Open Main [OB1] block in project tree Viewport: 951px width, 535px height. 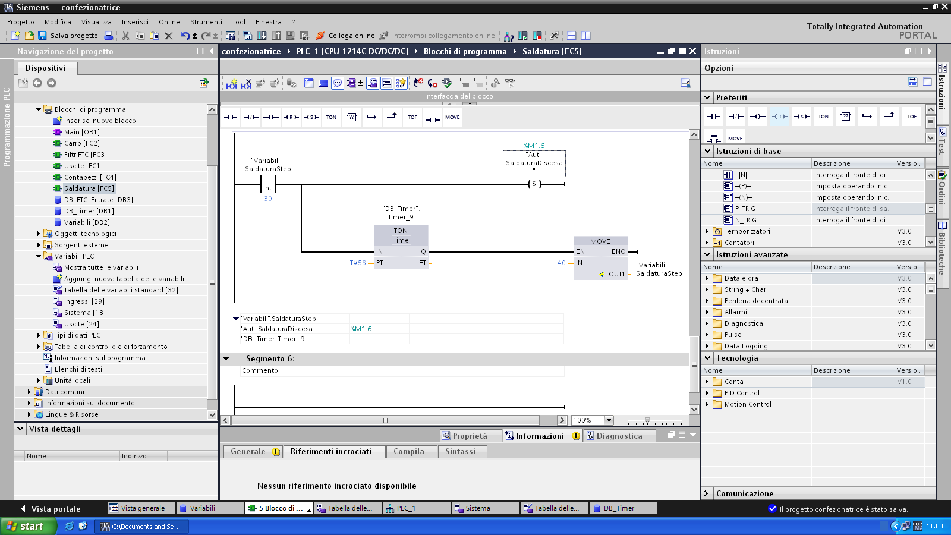coord(81,132)
